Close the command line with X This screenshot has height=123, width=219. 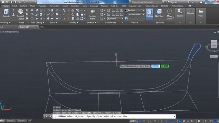(x=47, y=116)
